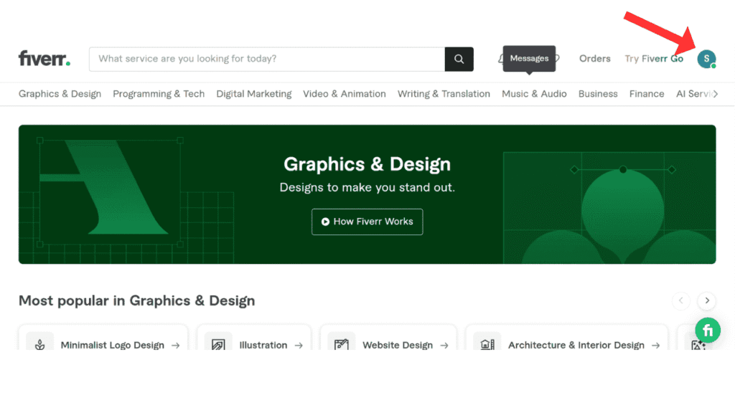Click the Minimalist Logo Design icon
The image size is (735, 413).
(x=40, y=345)
